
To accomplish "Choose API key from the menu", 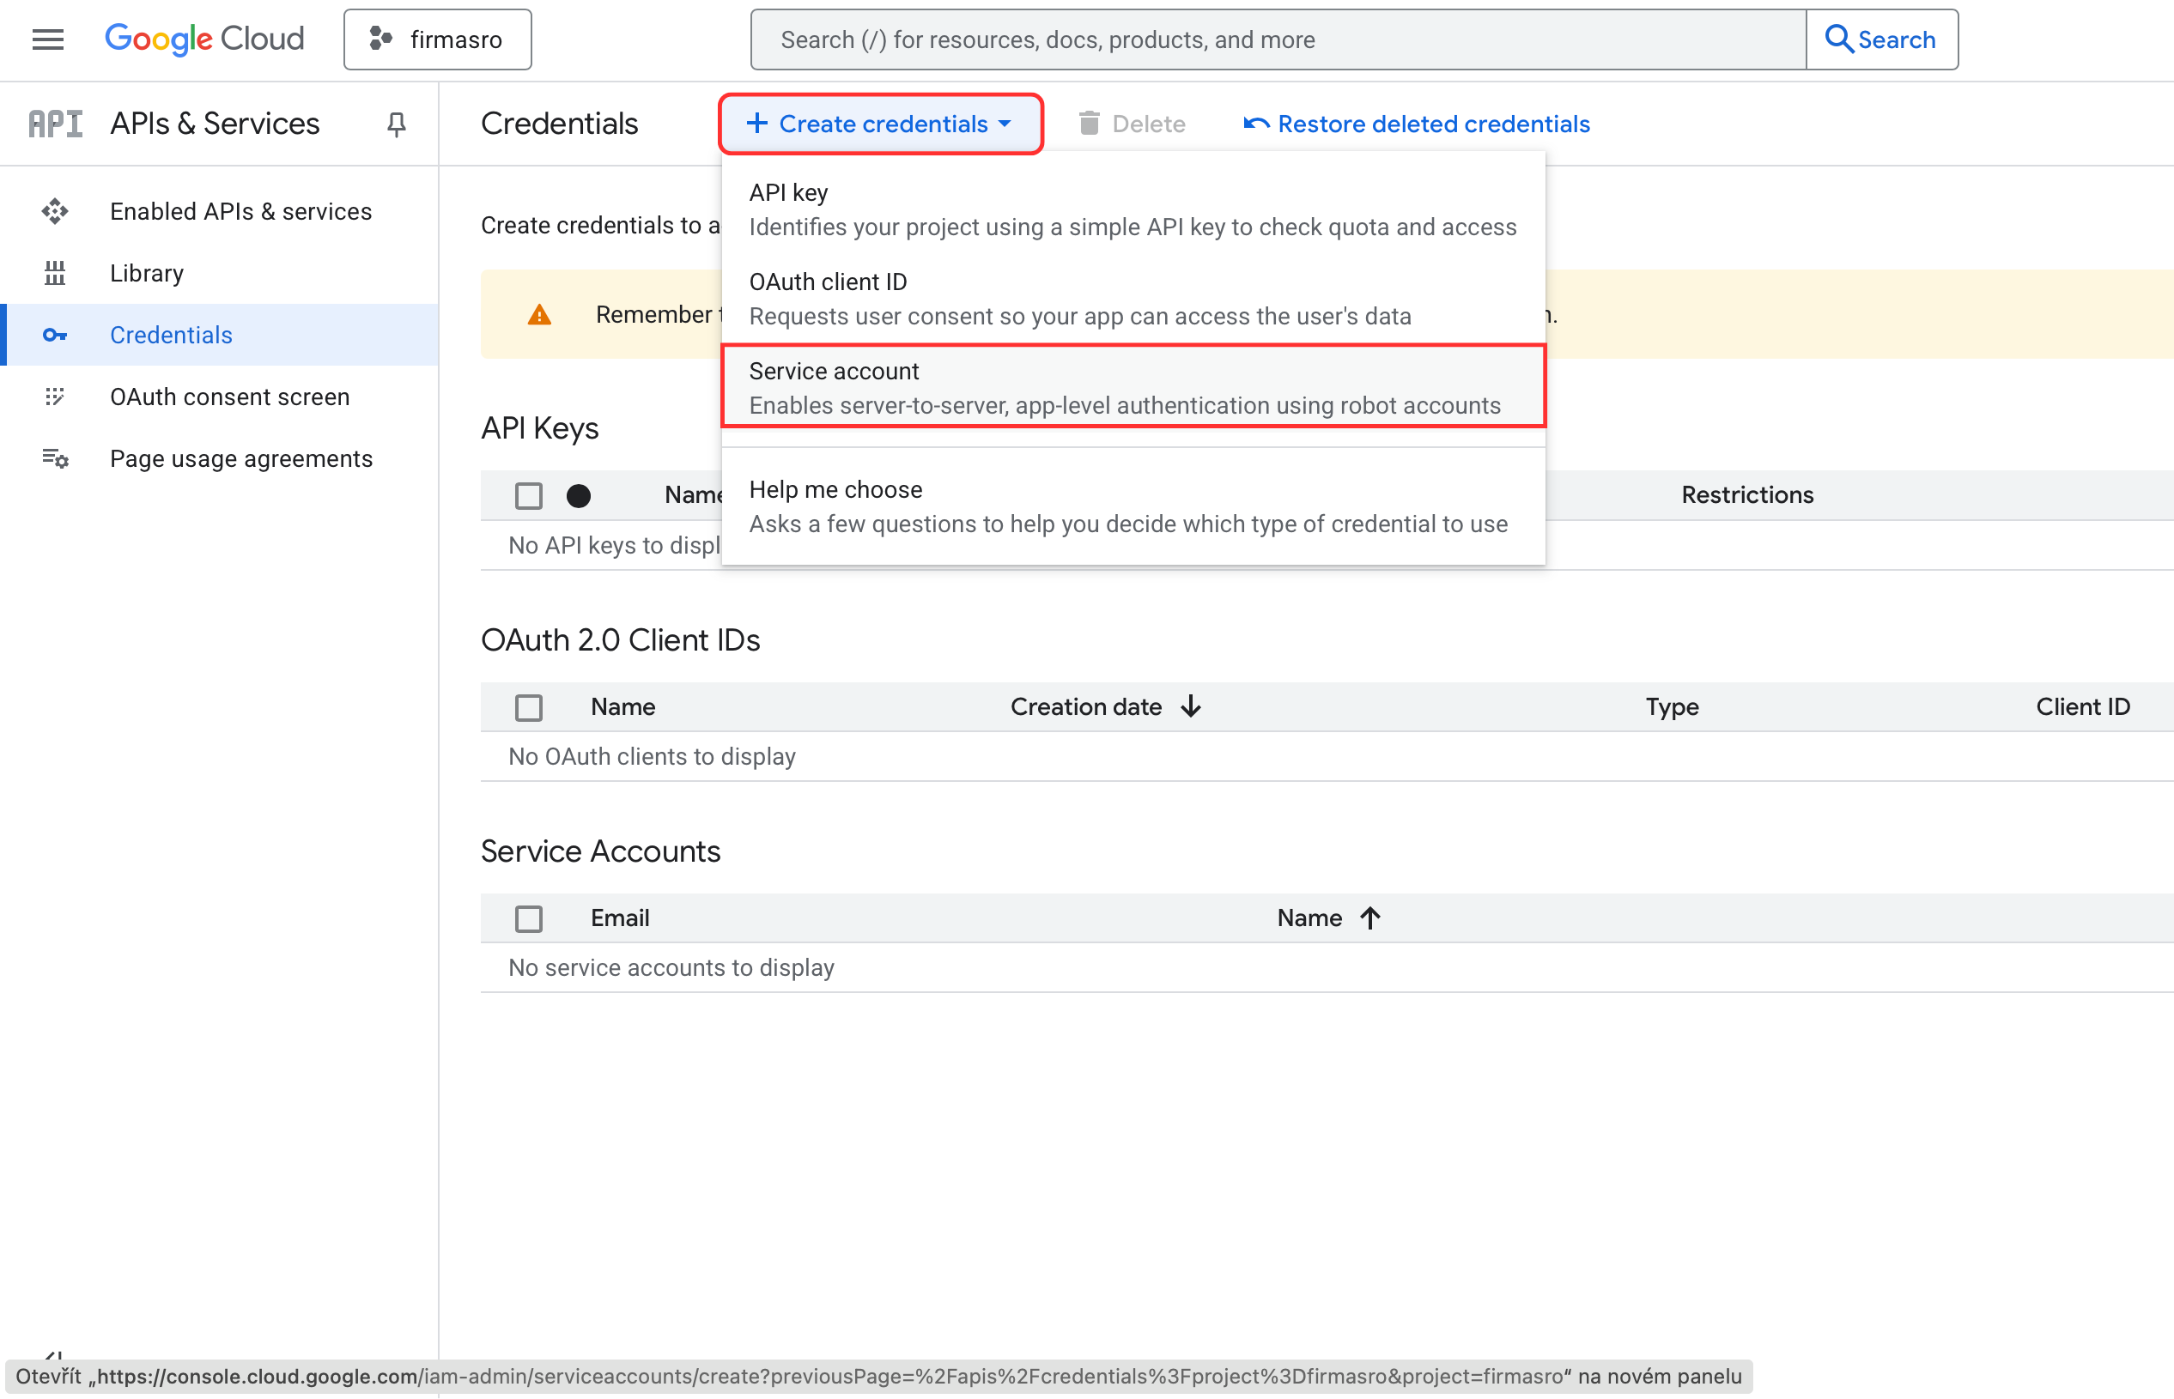I will click(x=1133, y=209).
